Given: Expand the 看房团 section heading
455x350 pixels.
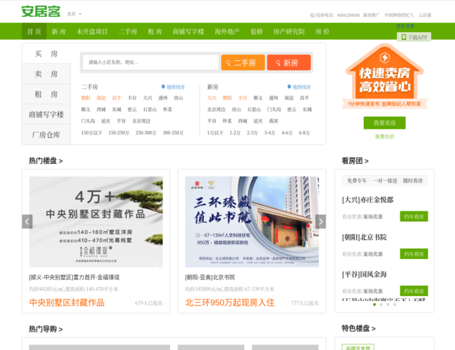Looking at the screenshot, I should 353,161.
